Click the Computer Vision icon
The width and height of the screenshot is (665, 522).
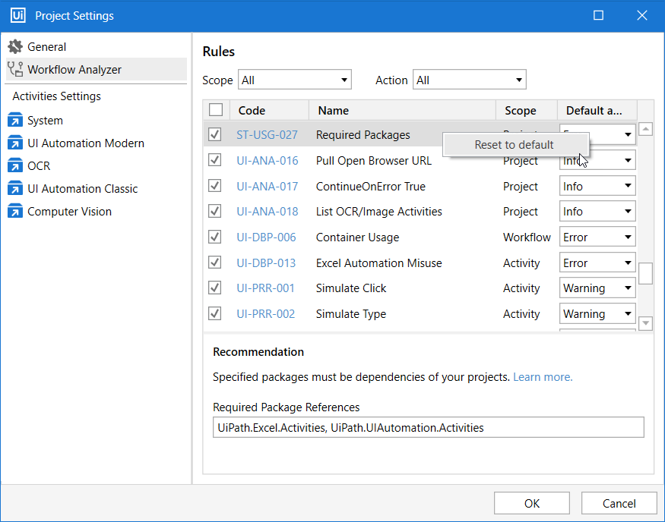(x=15, y=212)
